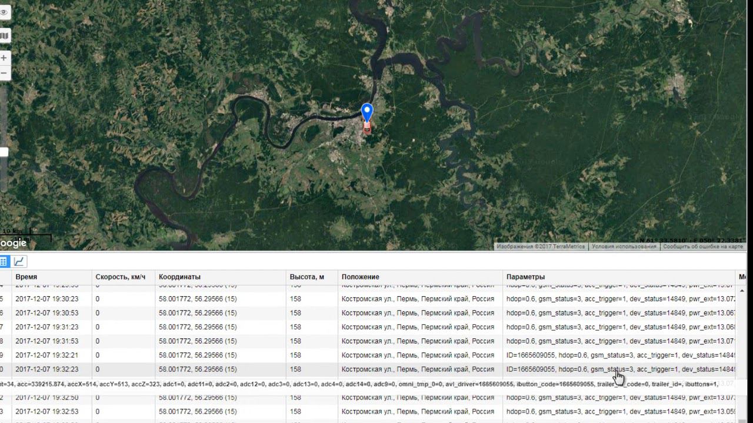The image size is (753, 423).
Task: Open Условия использования link
Action: click(x=624, y=247)
